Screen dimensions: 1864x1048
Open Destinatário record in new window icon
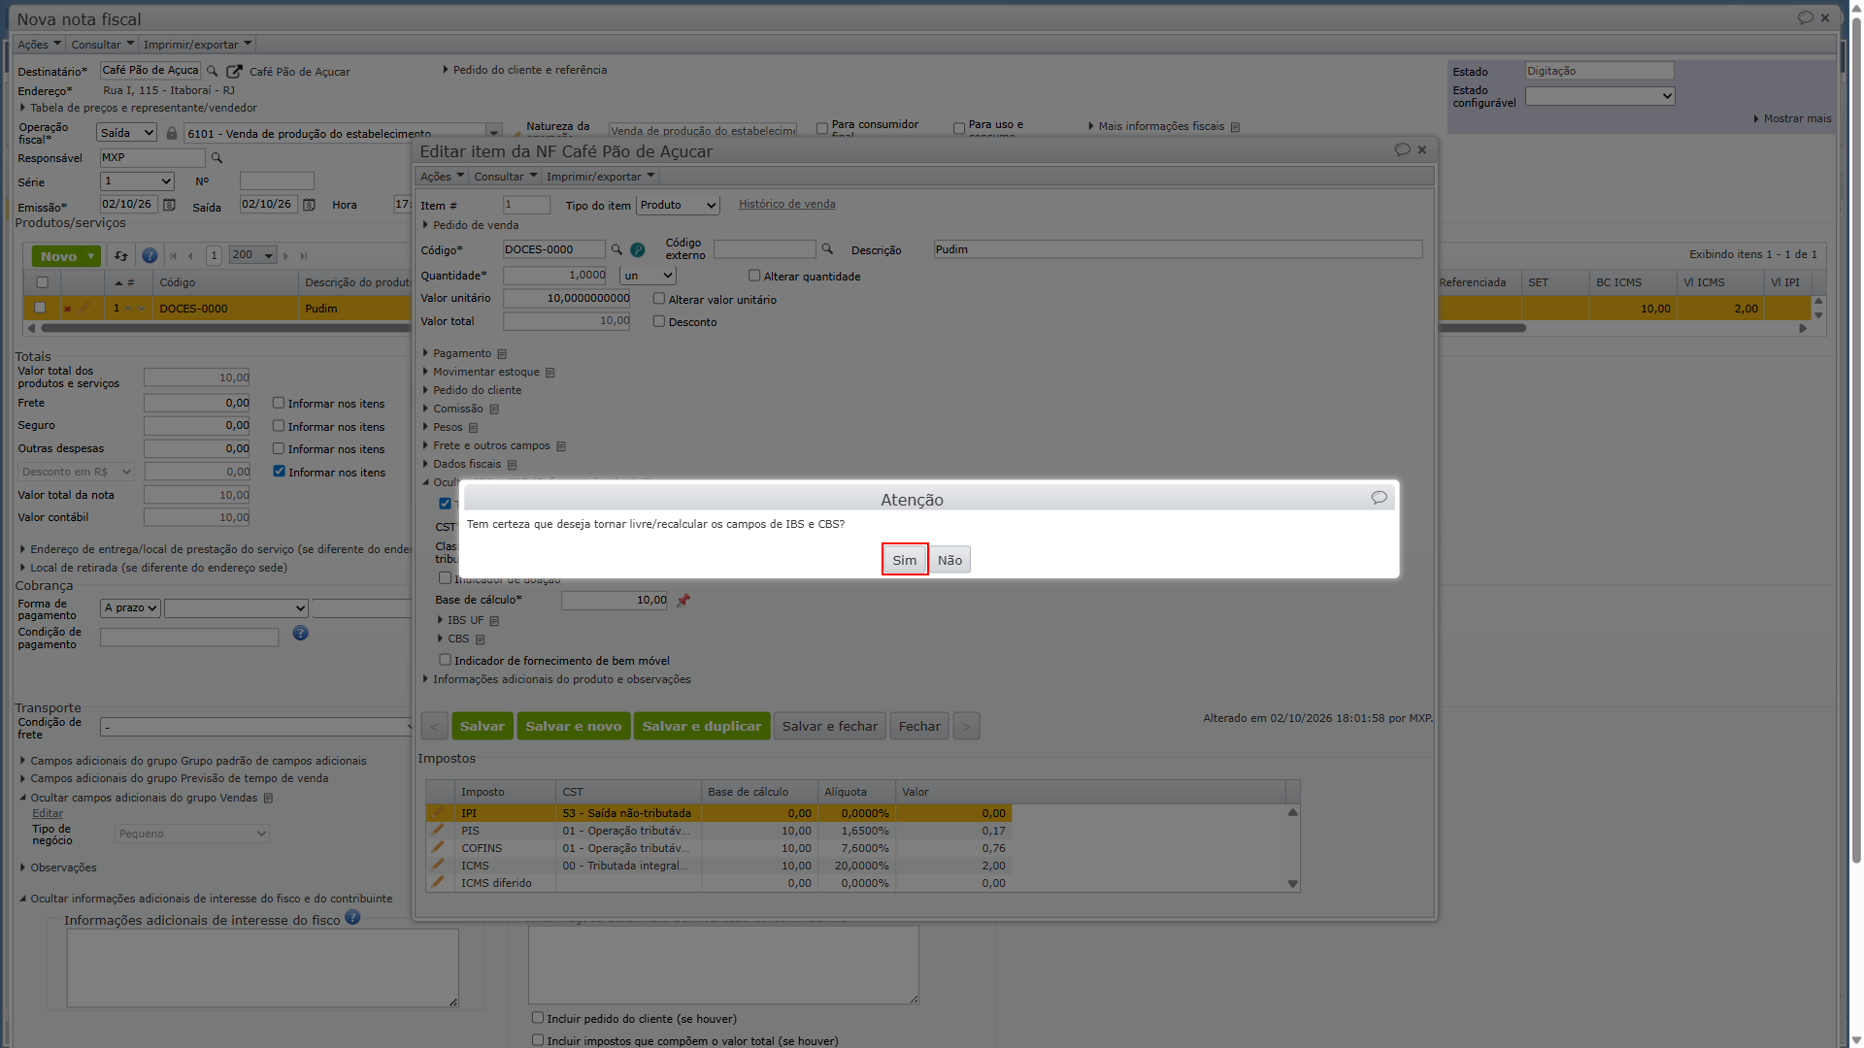pyautogui.click(x=234, y=71)
